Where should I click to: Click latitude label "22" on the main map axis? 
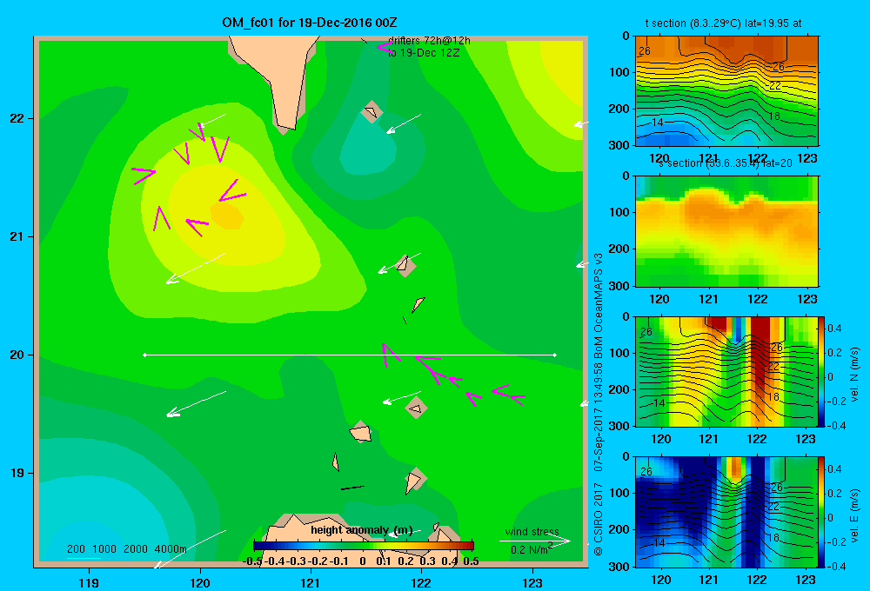click(17, 118)
